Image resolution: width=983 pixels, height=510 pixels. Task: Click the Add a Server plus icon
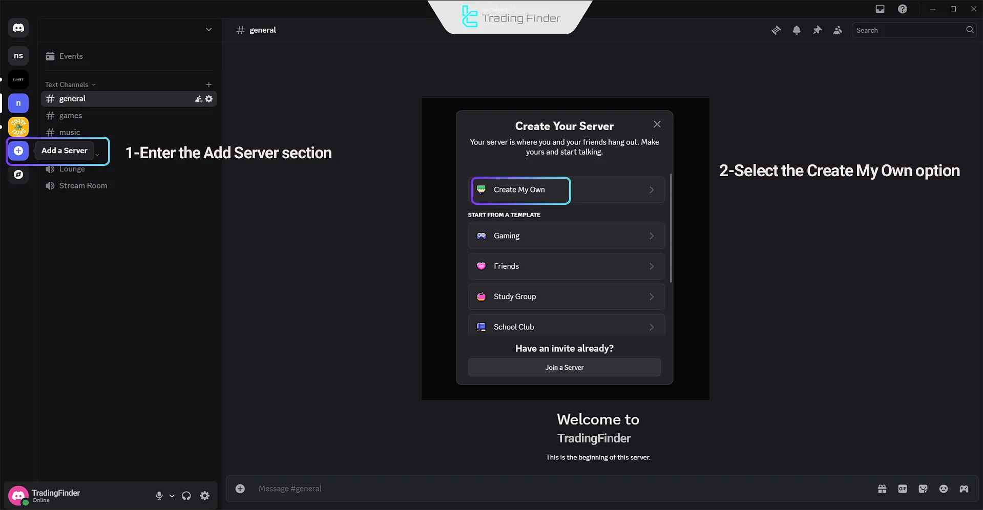pos(18,151)
